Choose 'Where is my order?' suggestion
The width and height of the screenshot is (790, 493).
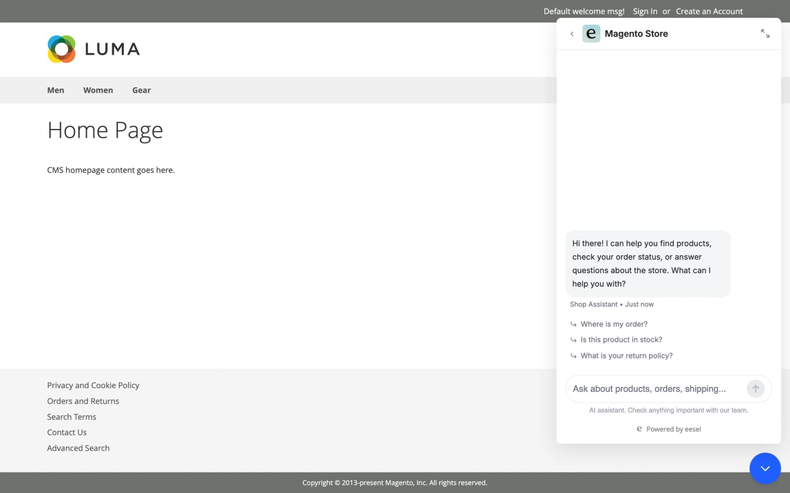614,324
